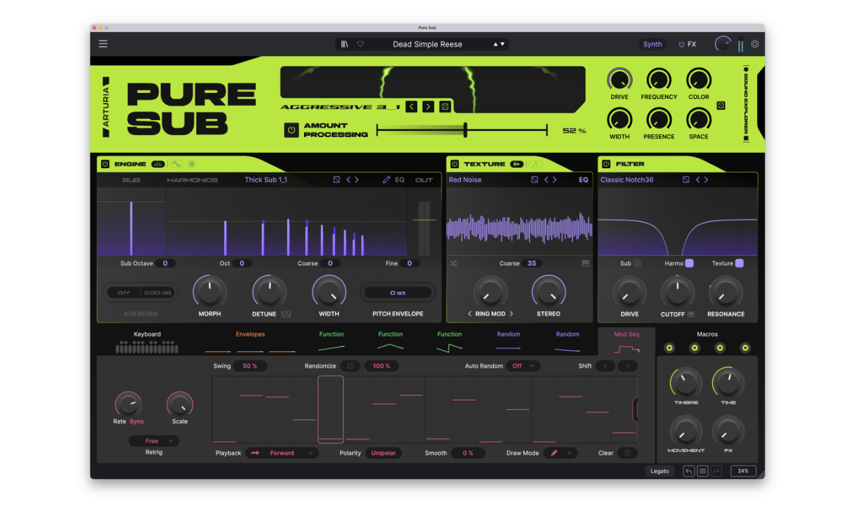The width and height of the screenshot is (855, 513).
Task: Favorite the preset with heart icon
Action: 360,44
